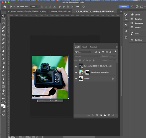Image resolution: width=146 pixels, height=138 pixels.
Task: Select the Eyedropper tool
Action: tap(3, 39)
